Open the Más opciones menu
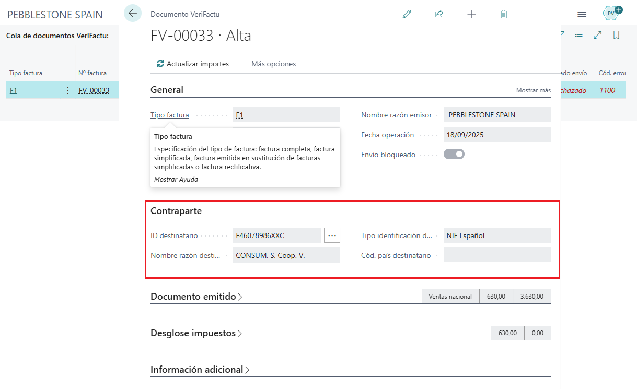 coord(273,64)
